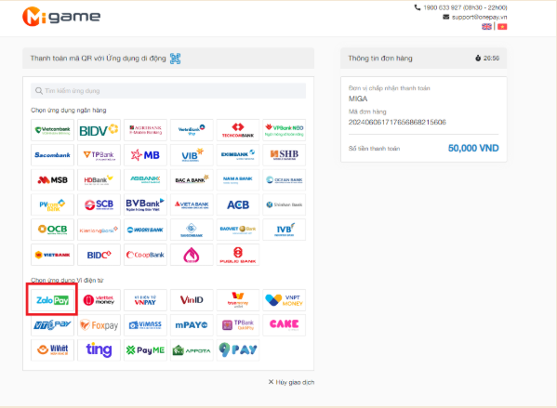
Task: Pick the Techcombank app tile
Action: 238,130
